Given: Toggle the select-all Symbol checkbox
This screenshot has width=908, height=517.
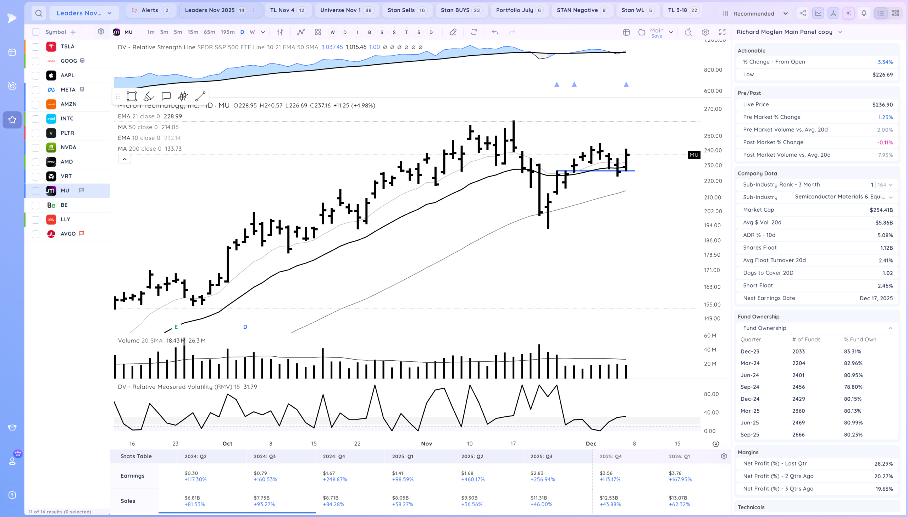Looking at the screenshot, I should coord(35,32).
